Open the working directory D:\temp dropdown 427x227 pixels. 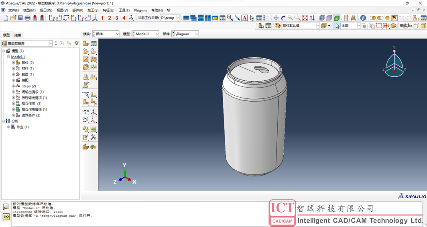click(x=178, y=18)
